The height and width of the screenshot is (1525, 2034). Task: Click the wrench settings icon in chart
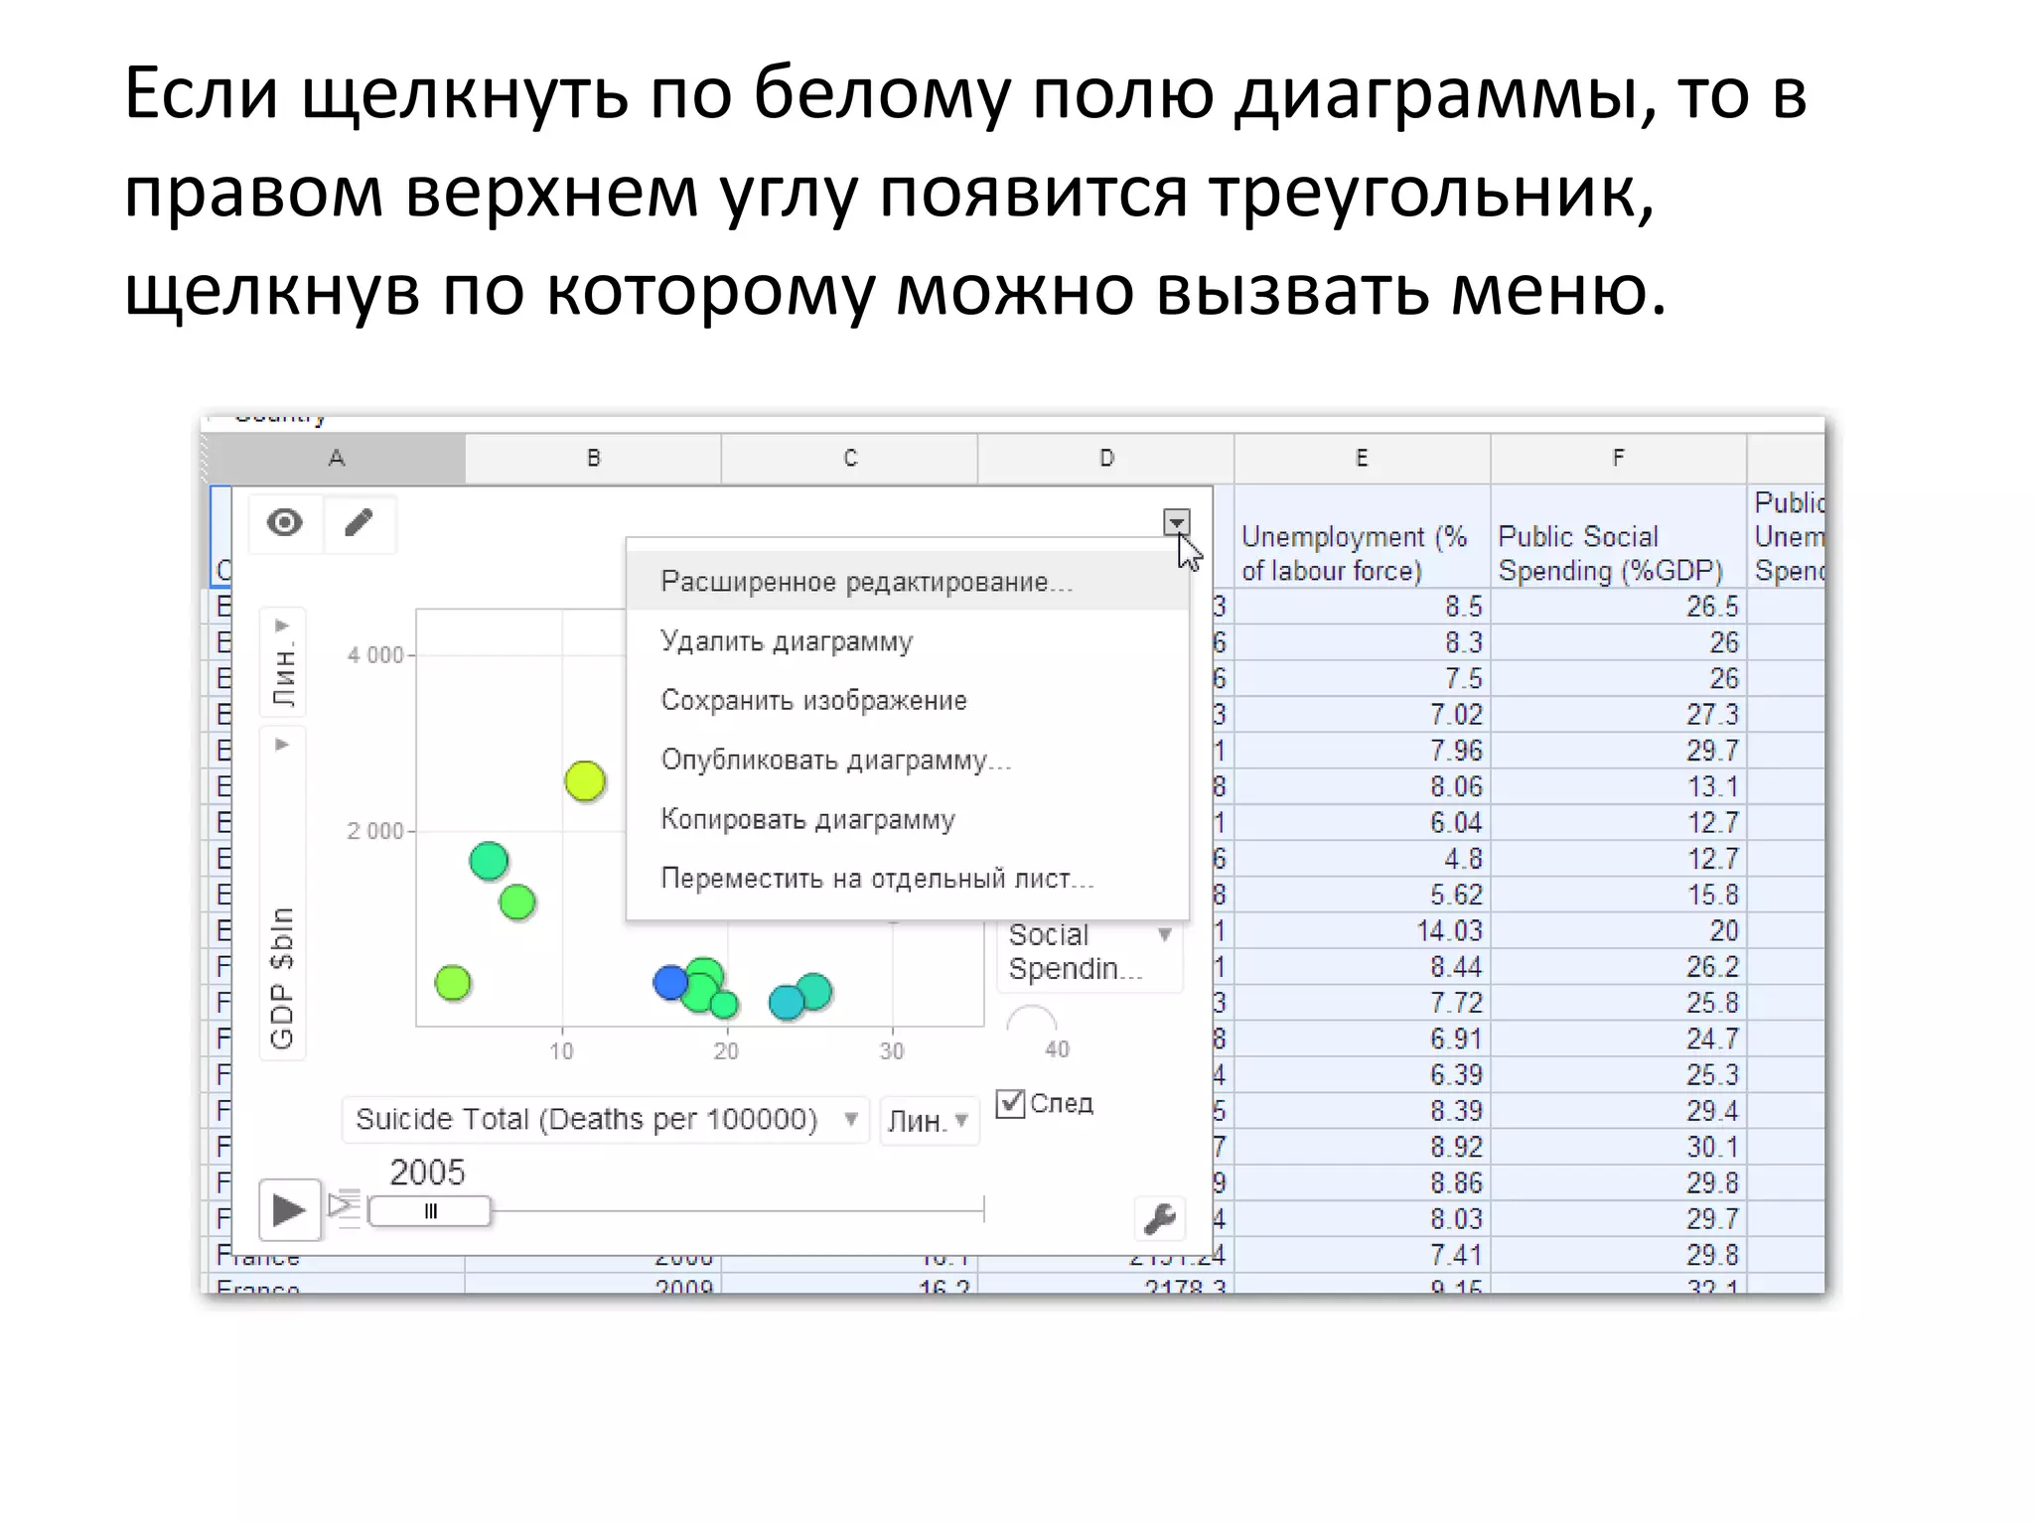pyautogui.click(x=1159, y=1217)
